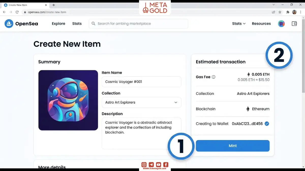
Task: Open the browser extensions puzzle icon
Action: point(288,12)
